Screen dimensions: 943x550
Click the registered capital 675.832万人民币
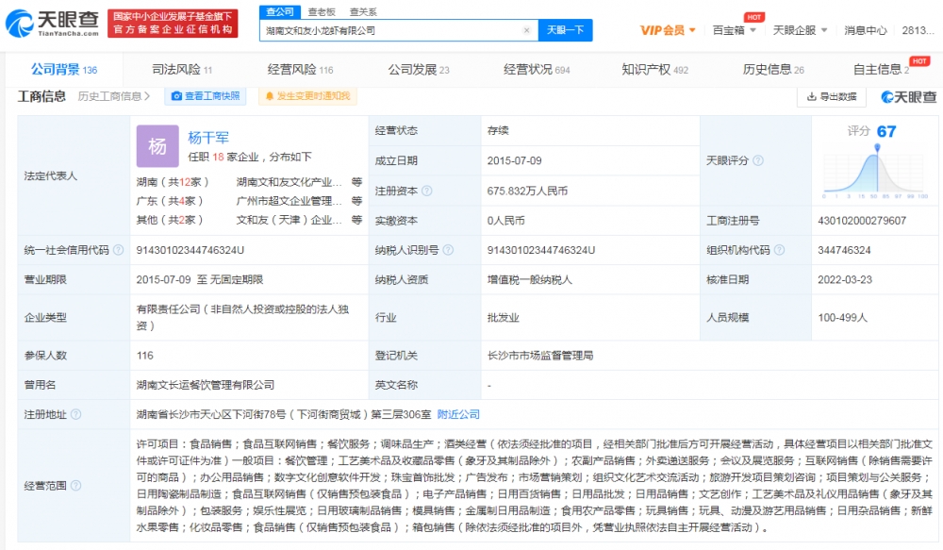point(527,191)
